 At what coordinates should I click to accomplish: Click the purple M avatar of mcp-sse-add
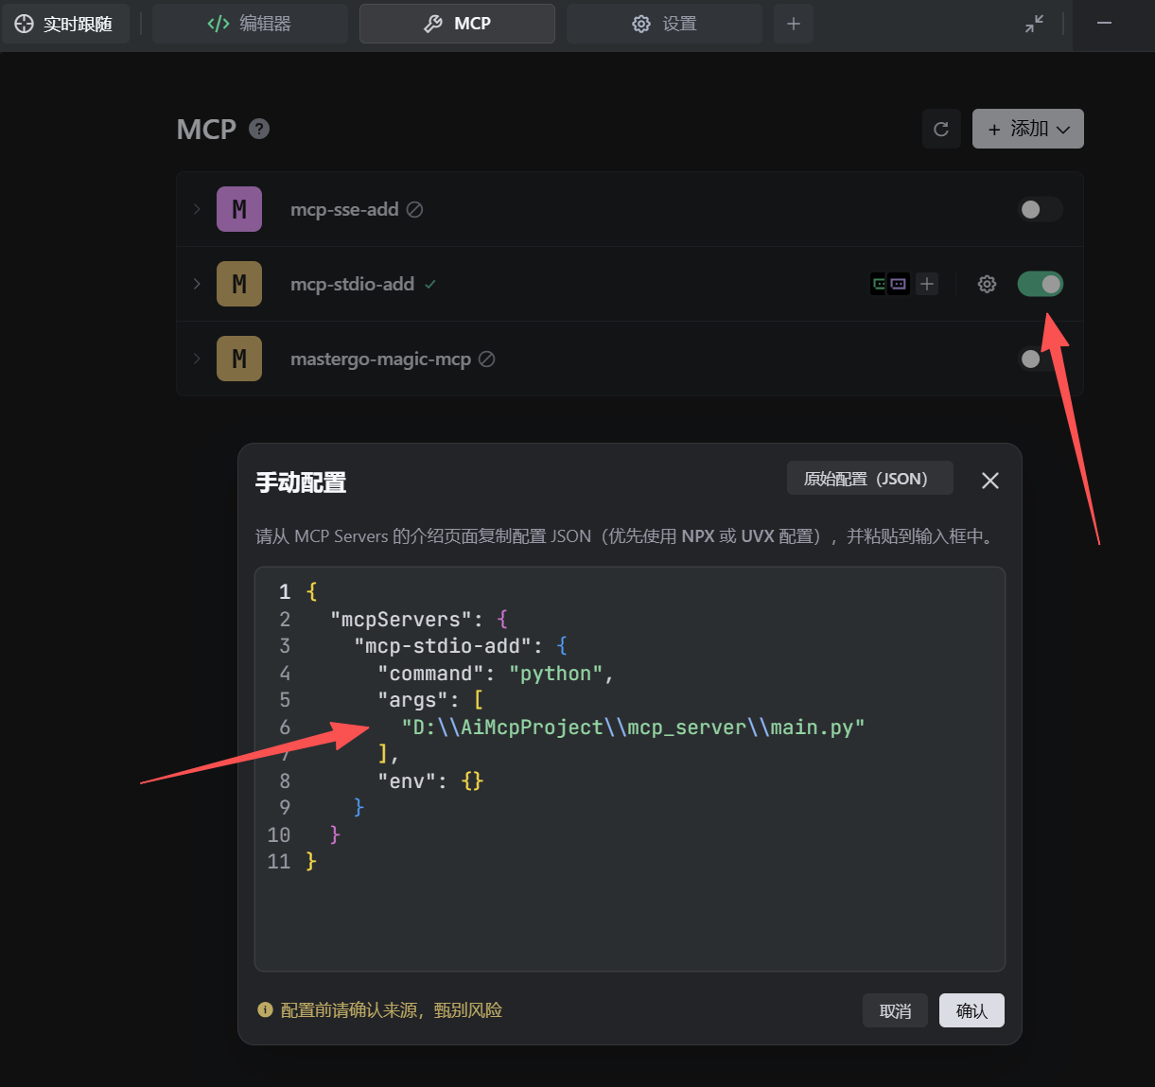[239, 209]
